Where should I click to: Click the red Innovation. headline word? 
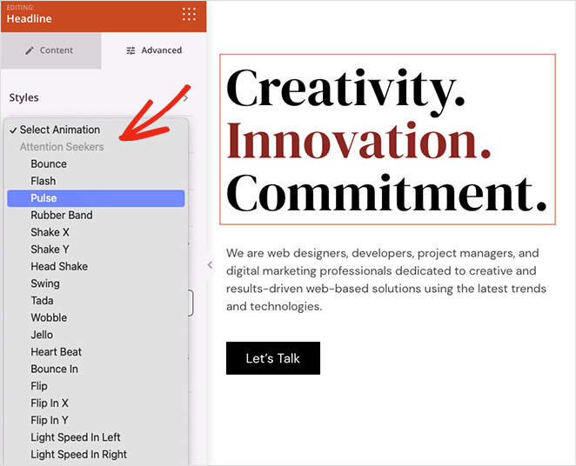pyautogui.click(x=358, y=141)
